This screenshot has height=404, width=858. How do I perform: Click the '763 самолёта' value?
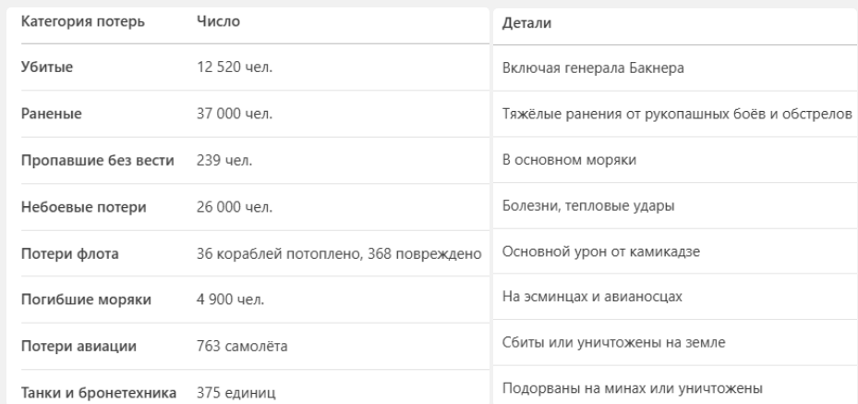pos(242,347)
